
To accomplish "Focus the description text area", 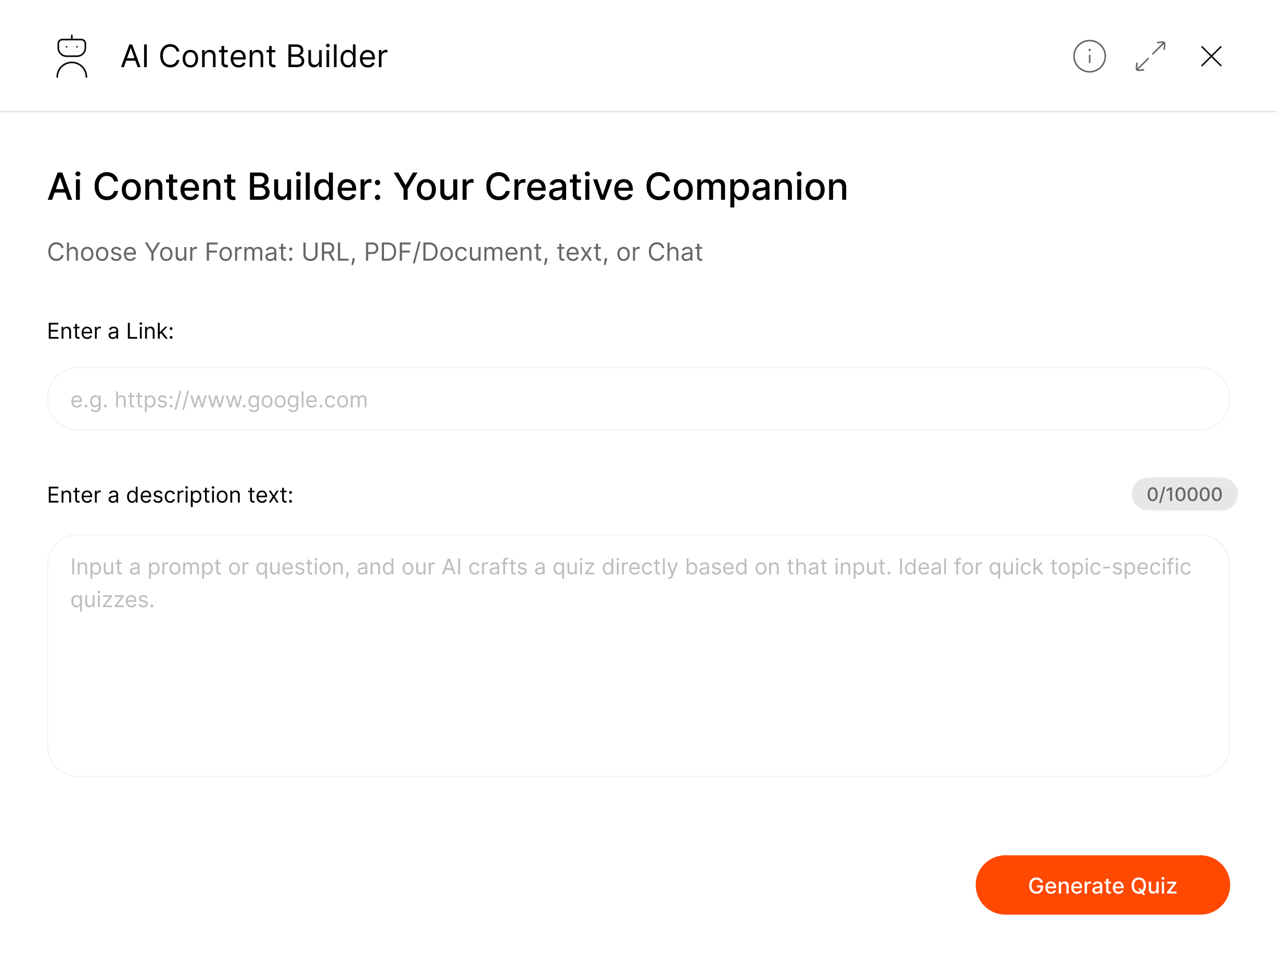I will [x=638, y=681].
